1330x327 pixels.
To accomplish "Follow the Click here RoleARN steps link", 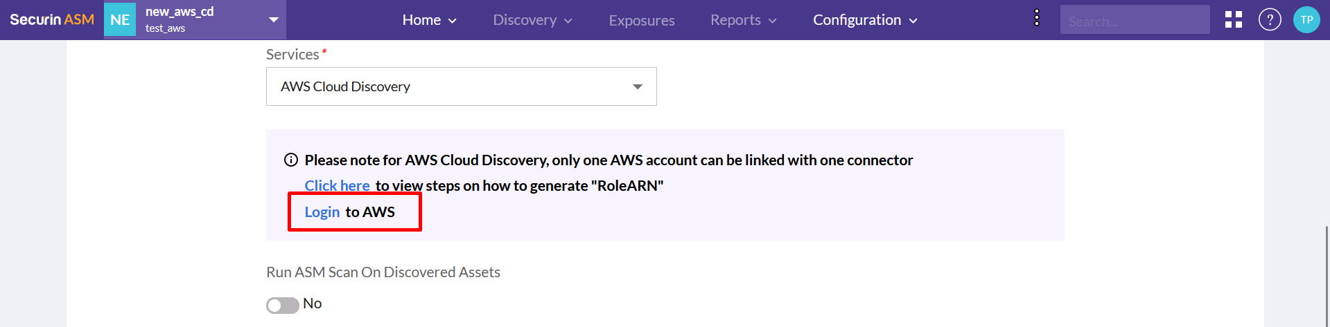I will pyautogui.click(x=337, y=185).
